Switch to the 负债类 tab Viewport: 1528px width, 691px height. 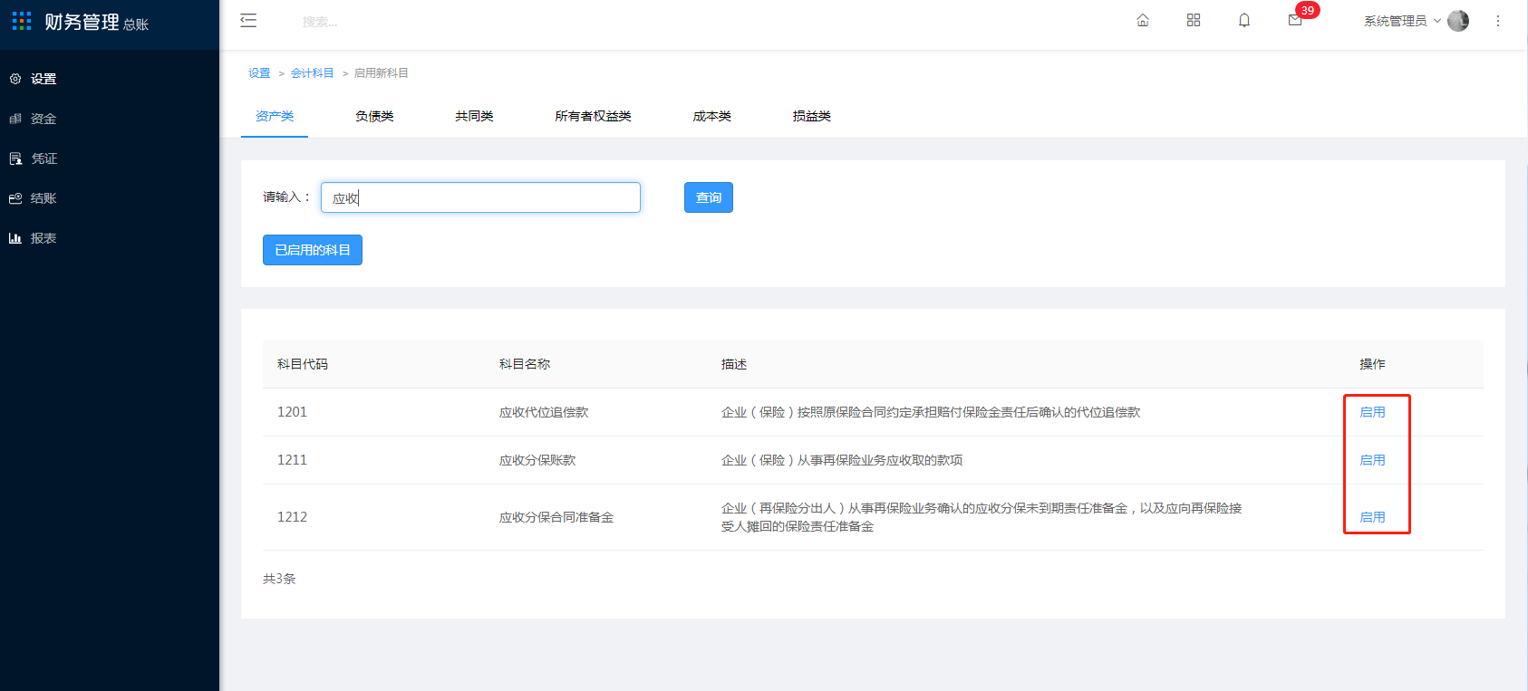click(x=374, y=116)
